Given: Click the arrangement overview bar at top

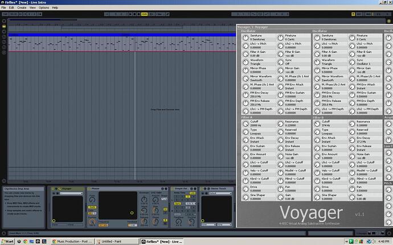Looking at the screenshot, I should tap(197, 19).
